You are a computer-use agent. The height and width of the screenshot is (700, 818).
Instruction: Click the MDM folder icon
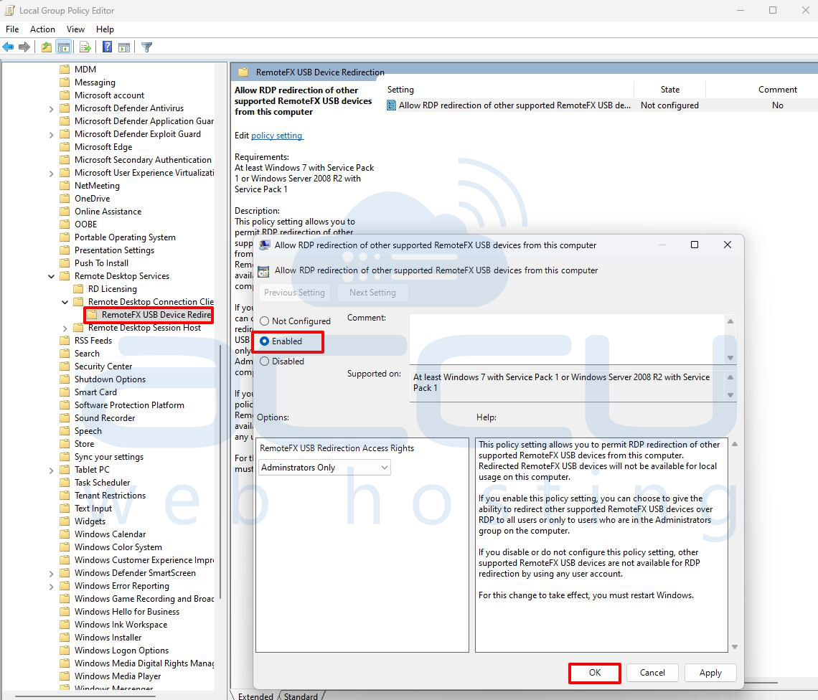click(65, 70)
